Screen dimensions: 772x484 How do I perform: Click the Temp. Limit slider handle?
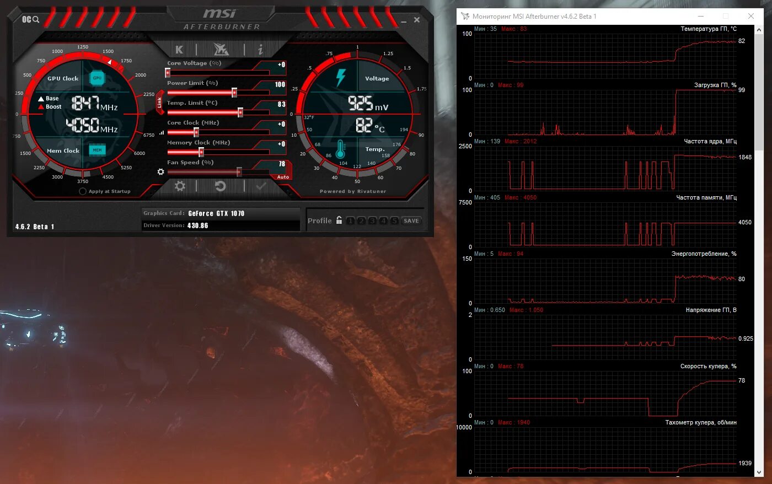click(x=240, y=112)
